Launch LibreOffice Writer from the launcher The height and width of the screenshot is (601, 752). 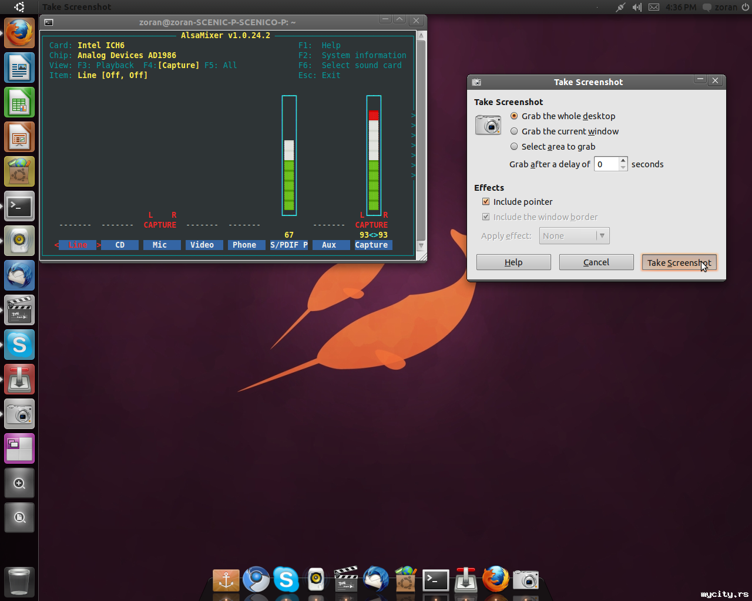point(19,67)
